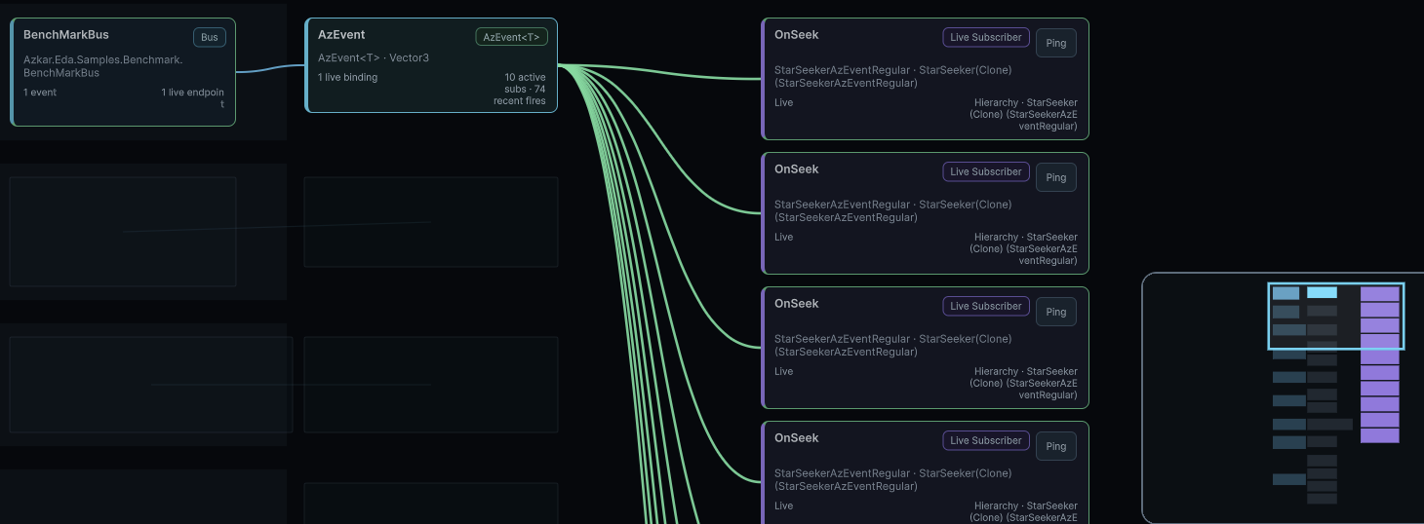
Task: Click the Bus badge on BenchMarkBus
Action: click(209, 37)
